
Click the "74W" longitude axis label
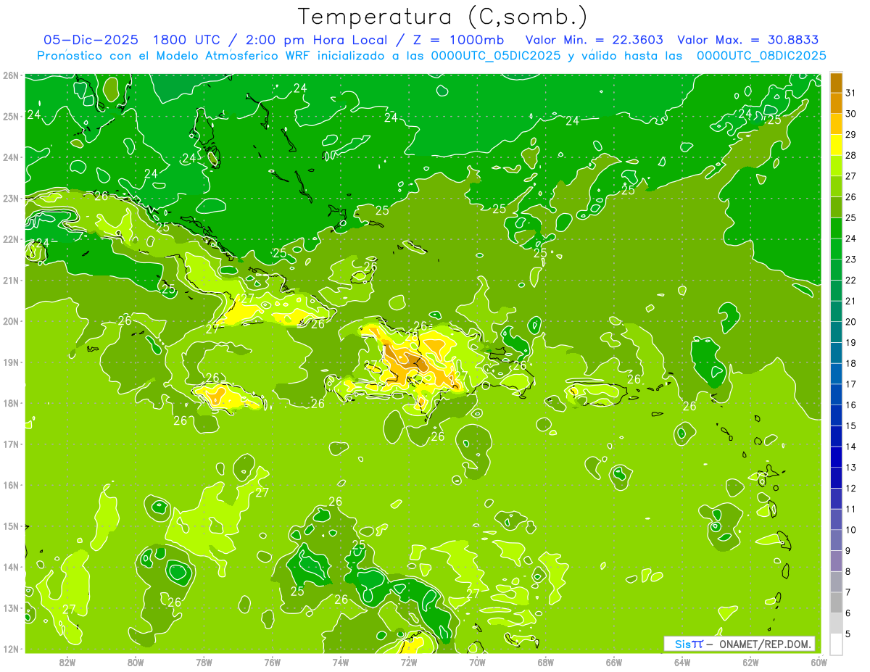(x=341, y=662)
